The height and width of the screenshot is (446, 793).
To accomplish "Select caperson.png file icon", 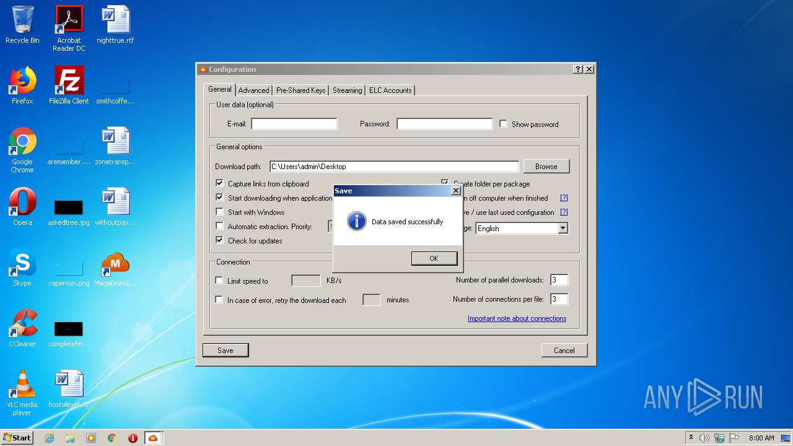I will [x=69, y=274].
